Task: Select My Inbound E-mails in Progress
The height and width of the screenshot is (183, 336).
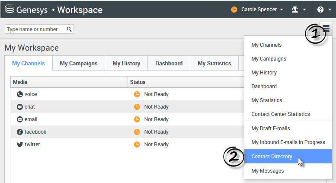Action: coord(288,142)
